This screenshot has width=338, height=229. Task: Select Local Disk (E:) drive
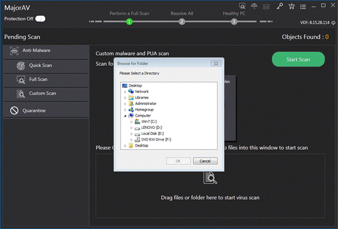tap(153, 134)
